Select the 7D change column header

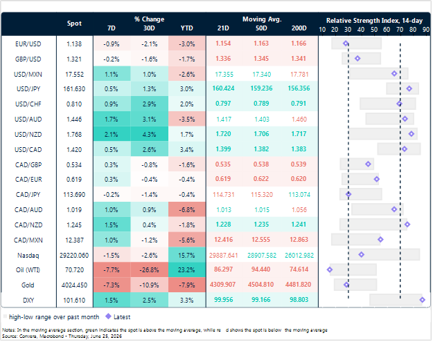[112, 28]
